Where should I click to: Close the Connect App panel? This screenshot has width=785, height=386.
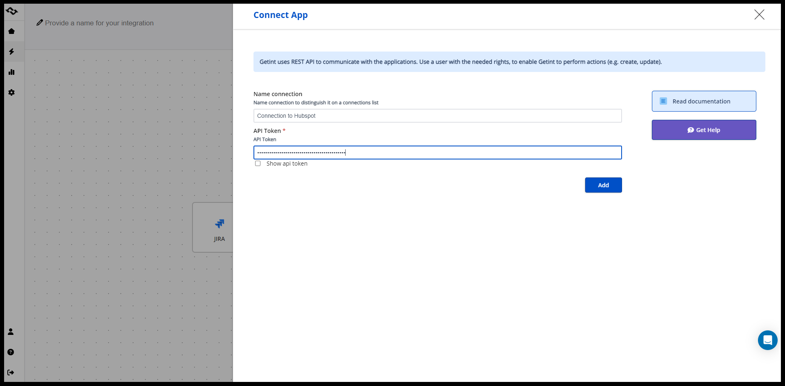[759, 15]
